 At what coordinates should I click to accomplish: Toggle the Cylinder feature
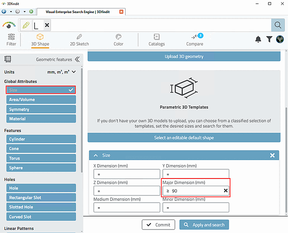point(41,139)
